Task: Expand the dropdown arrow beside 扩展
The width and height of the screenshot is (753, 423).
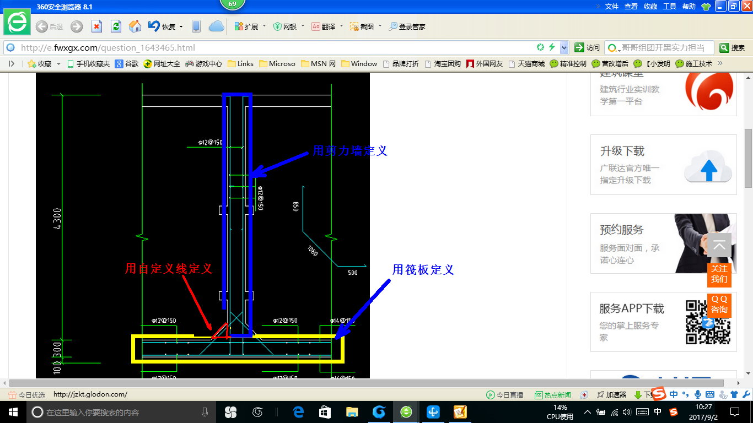Action: tap(264, 26)
